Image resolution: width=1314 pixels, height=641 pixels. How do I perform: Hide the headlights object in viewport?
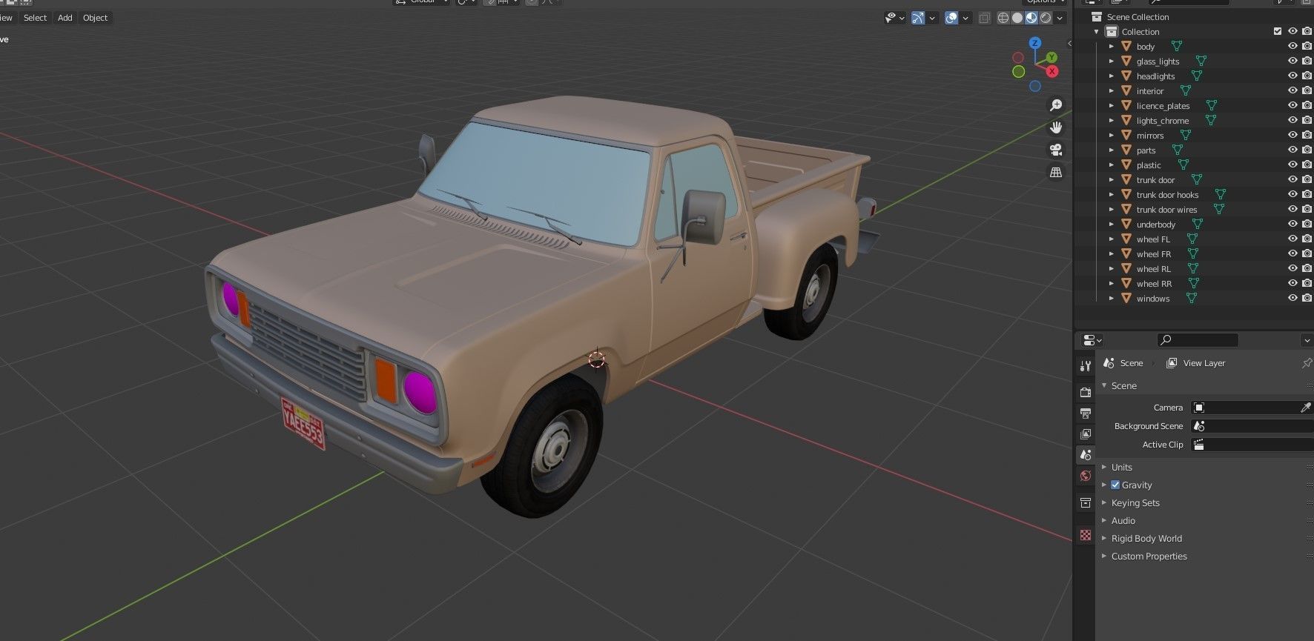pyautogui.click(x=1292, y=76)
